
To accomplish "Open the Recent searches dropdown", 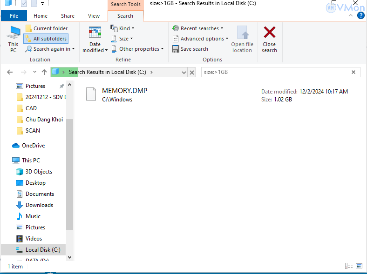I will pyautogui.click(x=198, y=28).
